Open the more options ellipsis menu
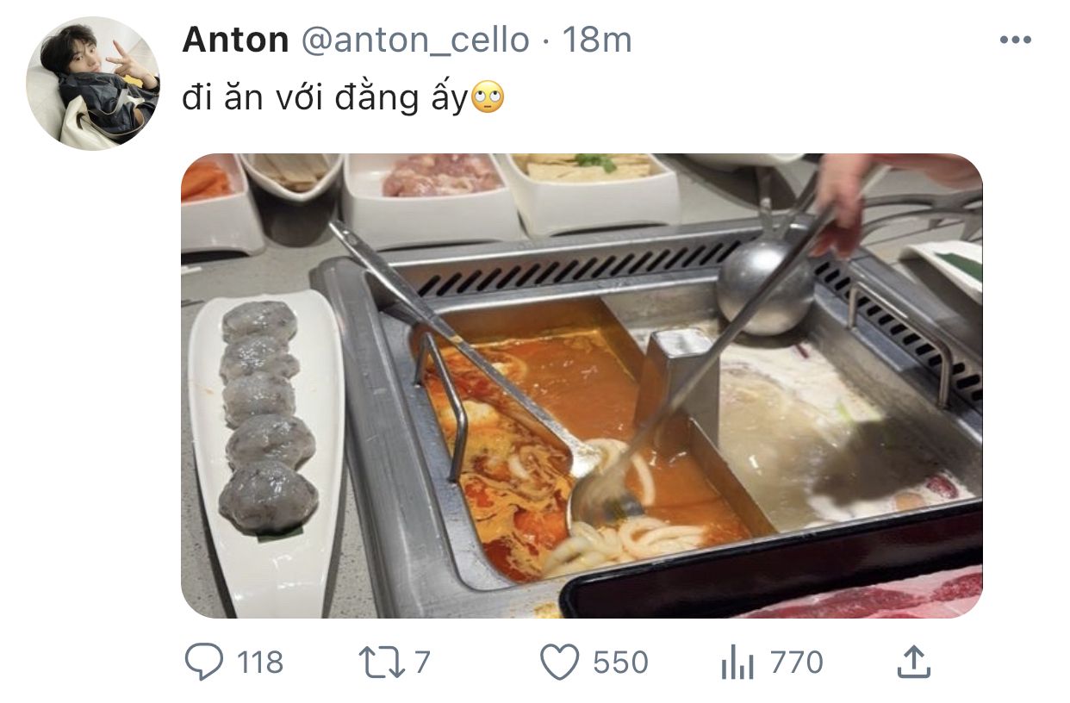Image resolution: width=1070 pixels, height=703 pixels. click(1015, 40)
